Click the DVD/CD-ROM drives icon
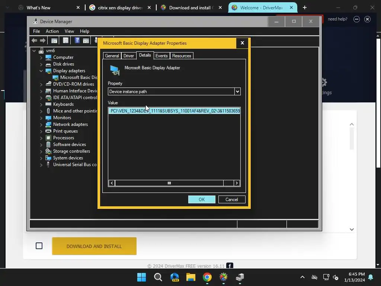 click(x=48, y=84)
